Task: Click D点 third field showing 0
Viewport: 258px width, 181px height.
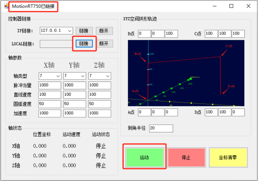Action: point(238,112)
